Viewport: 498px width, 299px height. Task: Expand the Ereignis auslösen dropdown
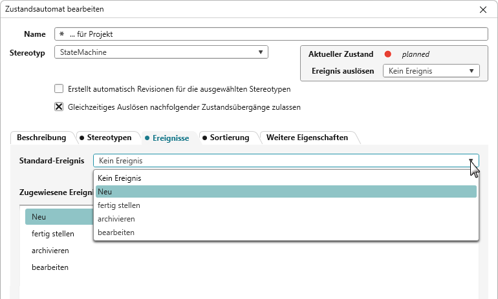point(471,71)
